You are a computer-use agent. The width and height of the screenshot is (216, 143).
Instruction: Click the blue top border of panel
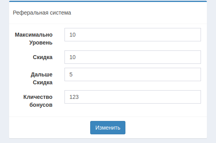click(108, 1)
